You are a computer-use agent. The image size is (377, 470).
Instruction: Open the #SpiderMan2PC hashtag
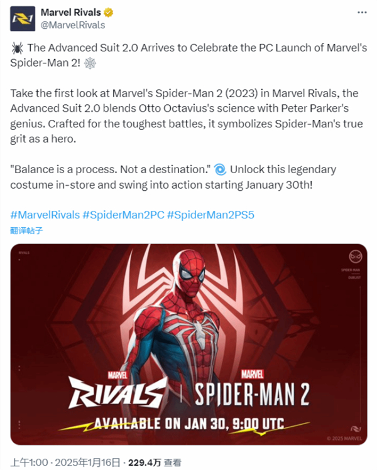tap(123, 215)
